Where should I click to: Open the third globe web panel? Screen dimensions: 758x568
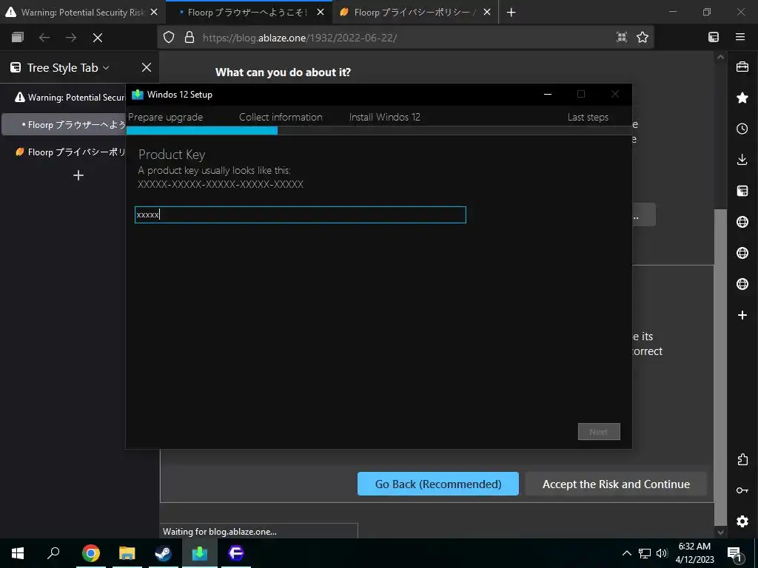click(742, 283)
